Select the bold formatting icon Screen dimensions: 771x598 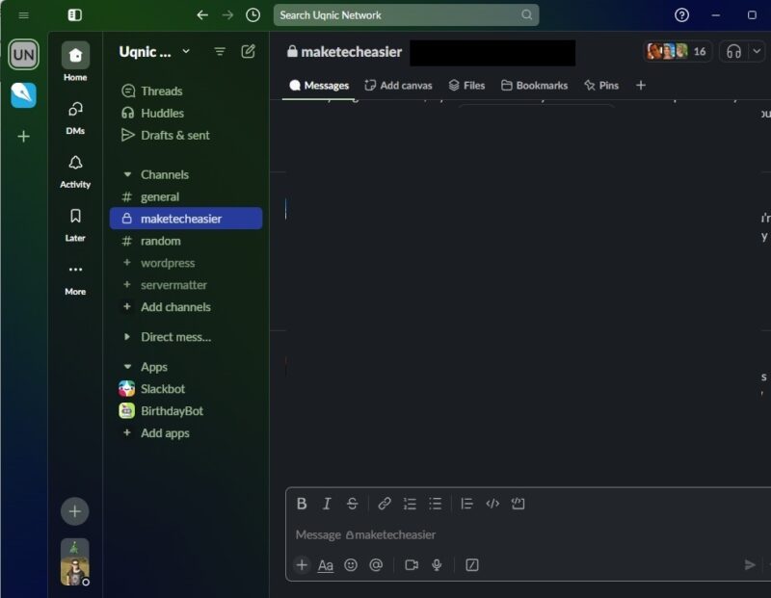click(x=303, y=503)
